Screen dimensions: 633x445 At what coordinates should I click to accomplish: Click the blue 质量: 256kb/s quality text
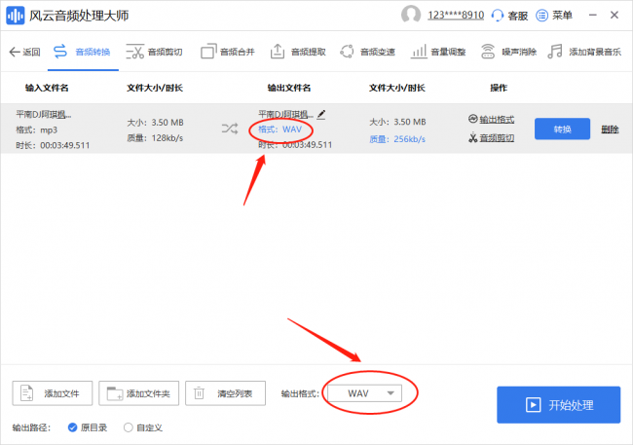coord(397,139)
